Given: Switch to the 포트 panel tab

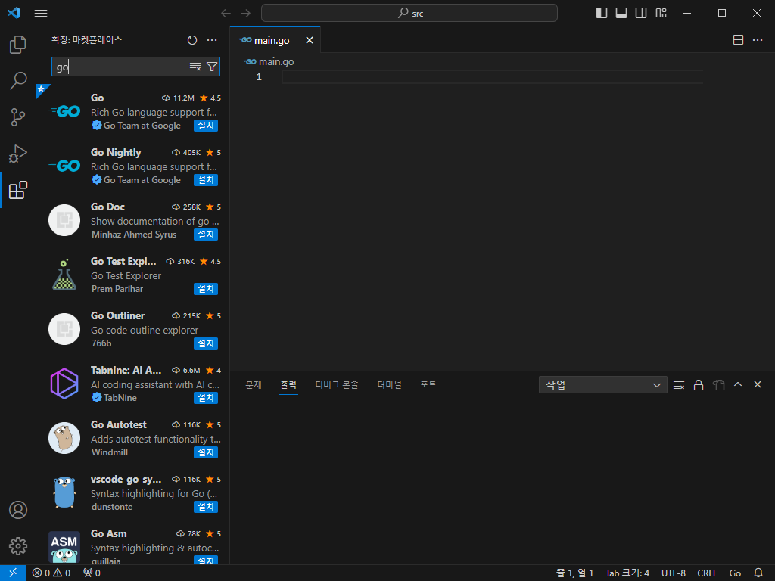Looking at the screenshot, I should click(x=428, y=385).
